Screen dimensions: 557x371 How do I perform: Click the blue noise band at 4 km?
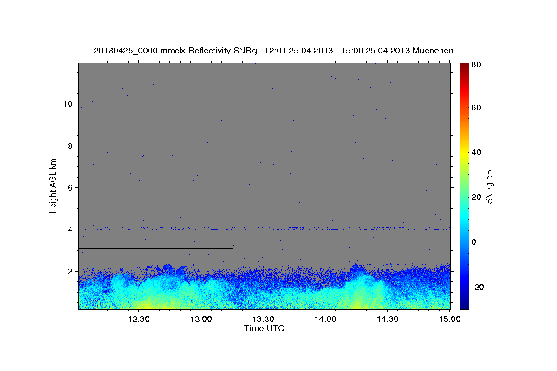(265, 228)
